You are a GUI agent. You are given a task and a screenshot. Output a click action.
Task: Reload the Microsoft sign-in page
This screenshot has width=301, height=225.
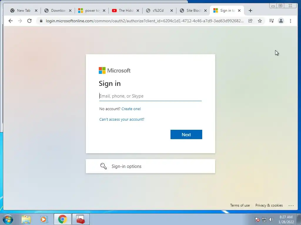coord(29,21)
